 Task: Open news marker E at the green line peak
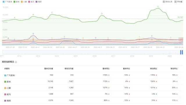click(x=158, y=7)
